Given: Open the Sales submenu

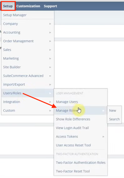Looking at the screenshot, I should click(28, 50).
